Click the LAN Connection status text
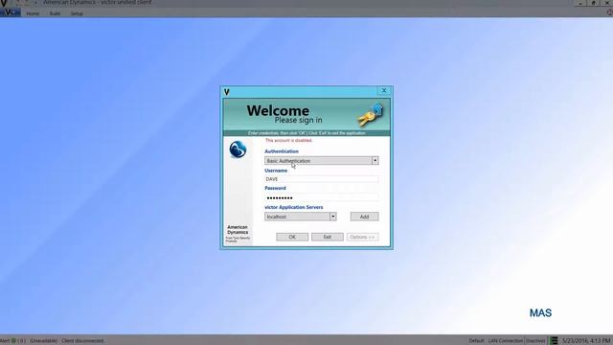Image resolution: width=613 pixels, height=345 pixels. (505, 341)
